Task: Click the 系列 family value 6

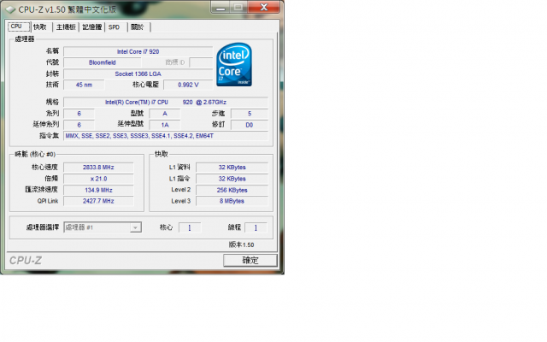Action: [x=79, y=114]
